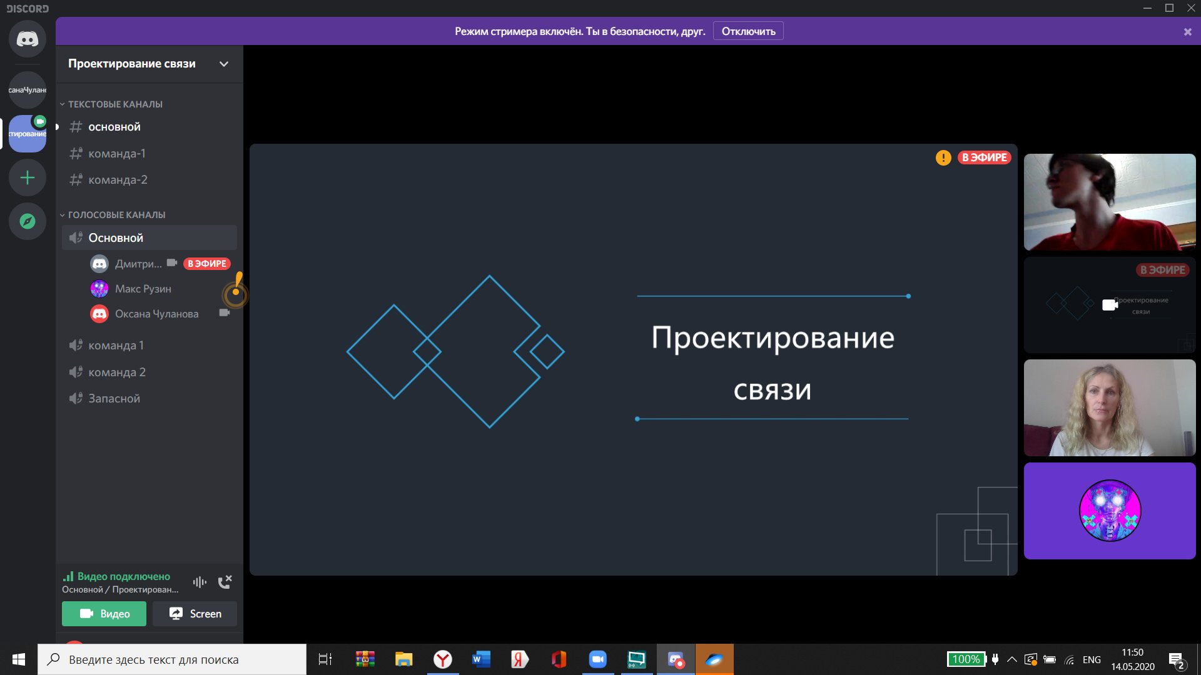
Task: Click the add server plus icon
Action: point(27,178)
